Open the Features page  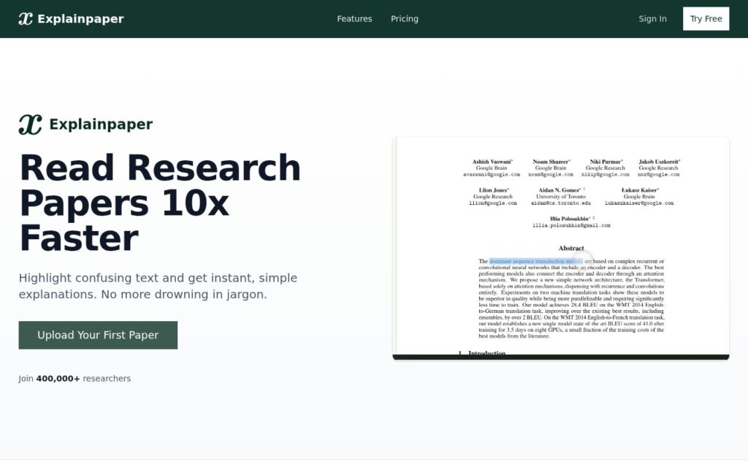pyautogui.click(x=354, y=18)
